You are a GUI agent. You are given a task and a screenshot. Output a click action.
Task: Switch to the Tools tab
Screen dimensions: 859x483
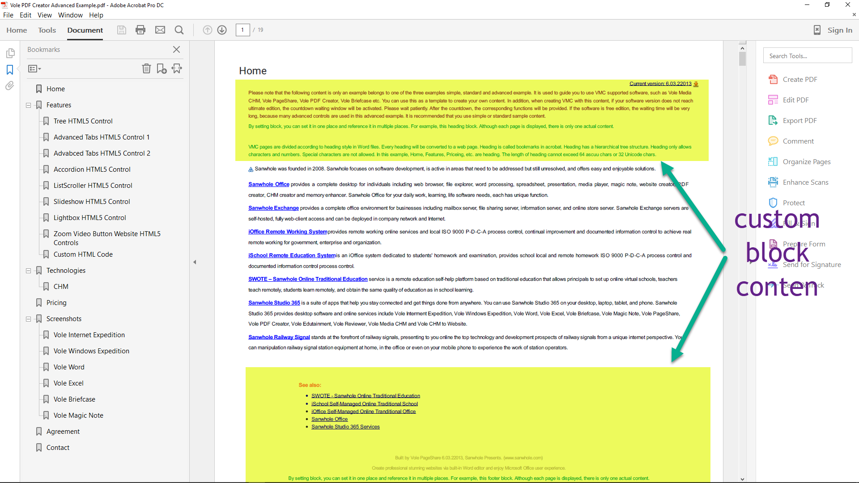[47, 30]
